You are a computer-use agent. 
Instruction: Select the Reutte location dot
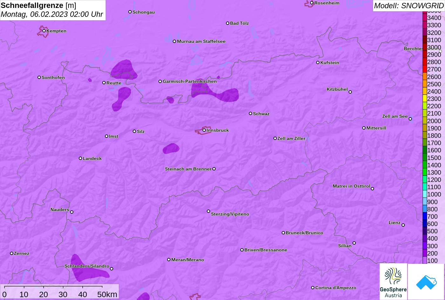coord(104,83)
